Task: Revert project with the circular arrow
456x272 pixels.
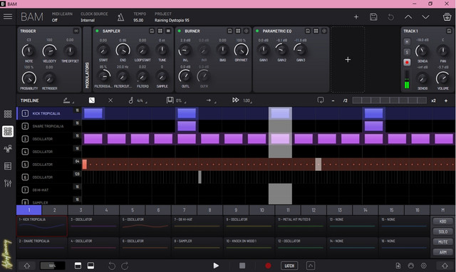Action: 391,17
